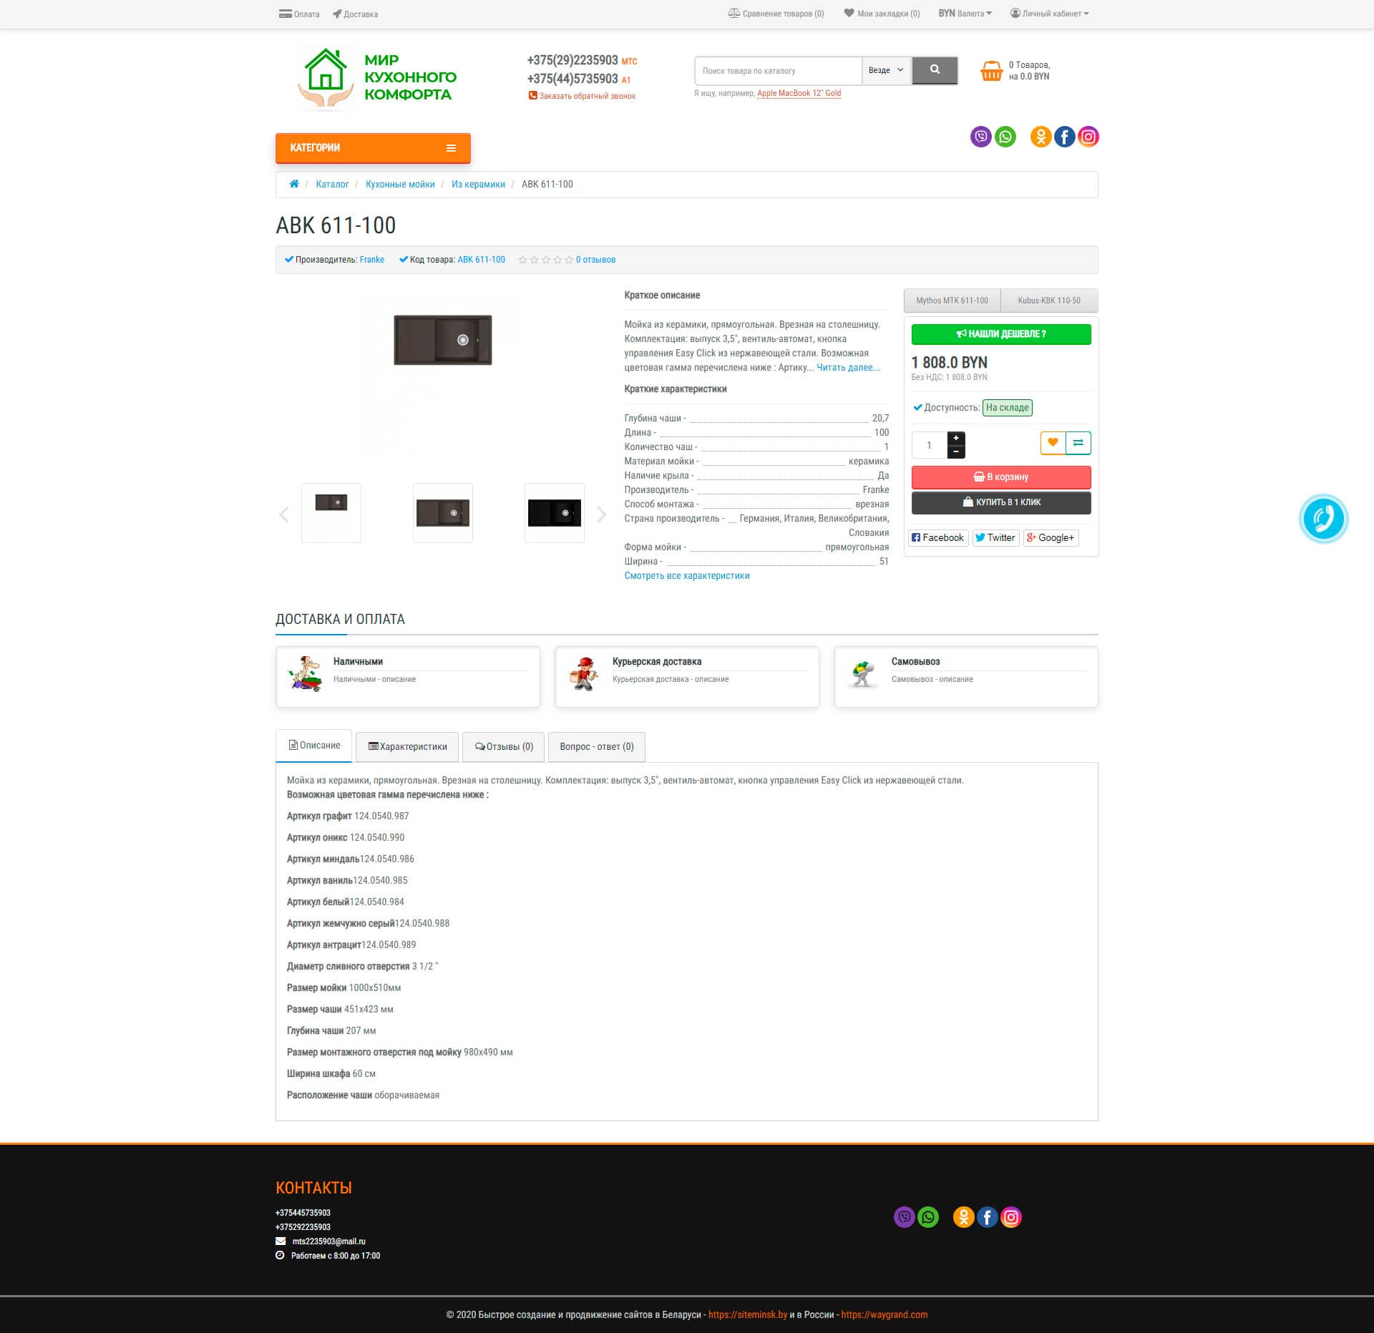Open WhatsApp chat from header icons
This screenshot has width=1374, height=1333.
1005,137
